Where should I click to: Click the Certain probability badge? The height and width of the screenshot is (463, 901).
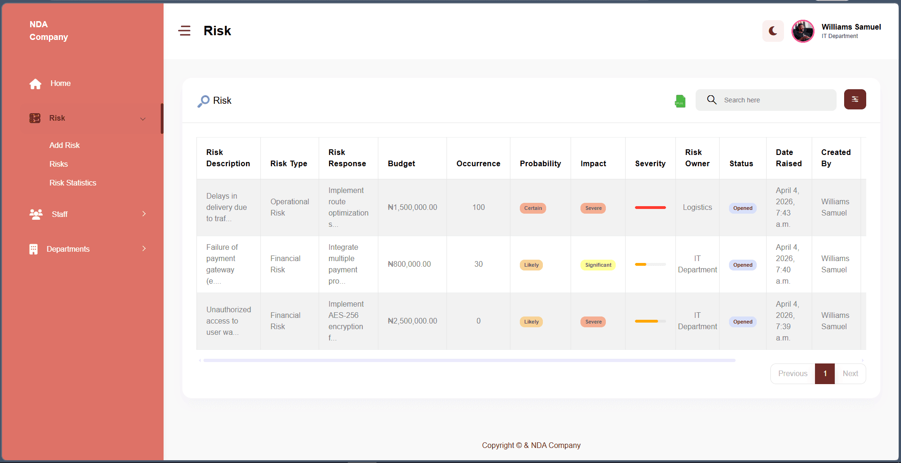pyautogui.click(x=533, y=208)
